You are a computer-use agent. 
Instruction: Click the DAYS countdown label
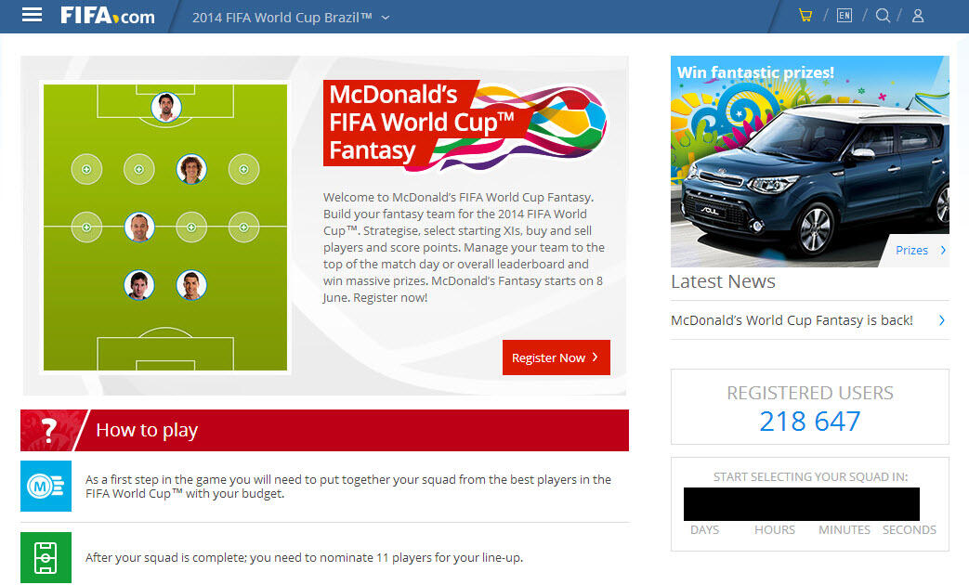[704, 530]
